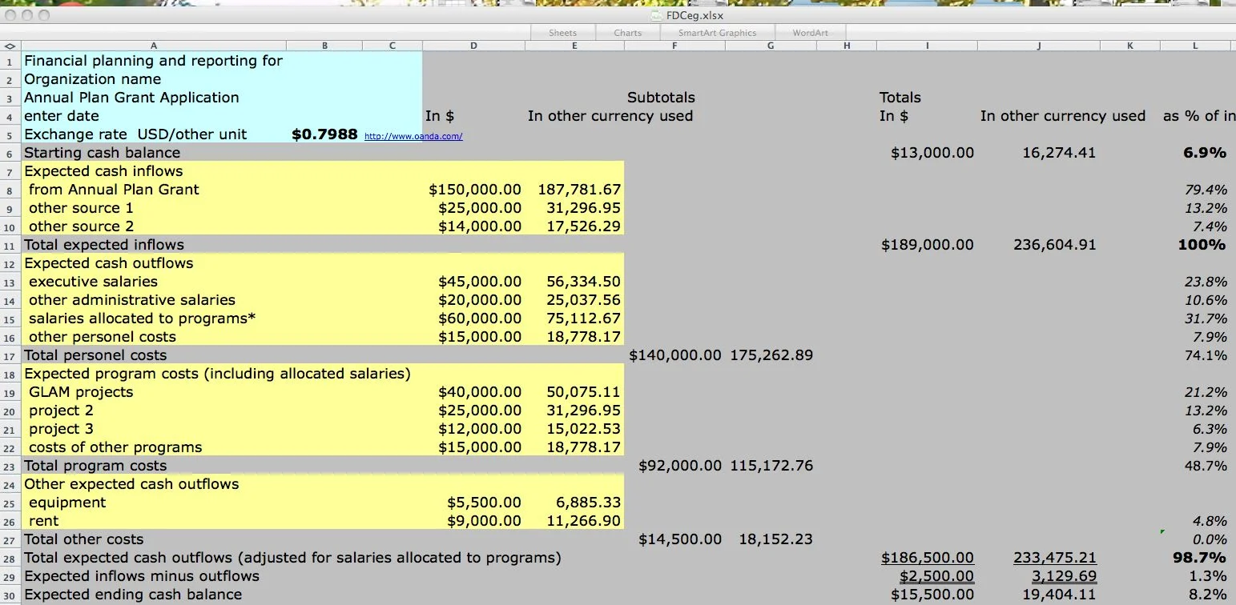Select the $186,500.00 total outflows cell
1236x605 pixels.
927,558
